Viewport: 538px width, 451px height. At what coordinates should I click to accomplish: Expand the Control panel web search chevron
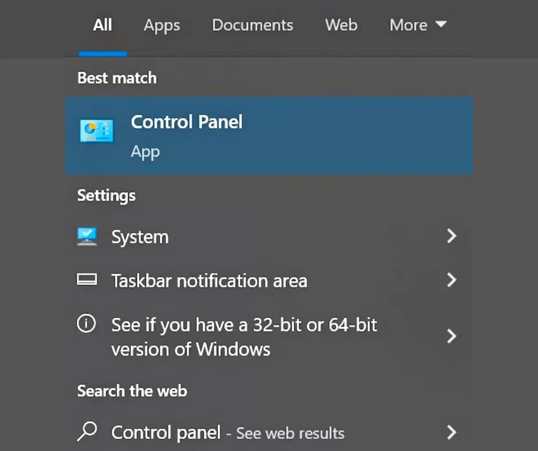point(452,432)
